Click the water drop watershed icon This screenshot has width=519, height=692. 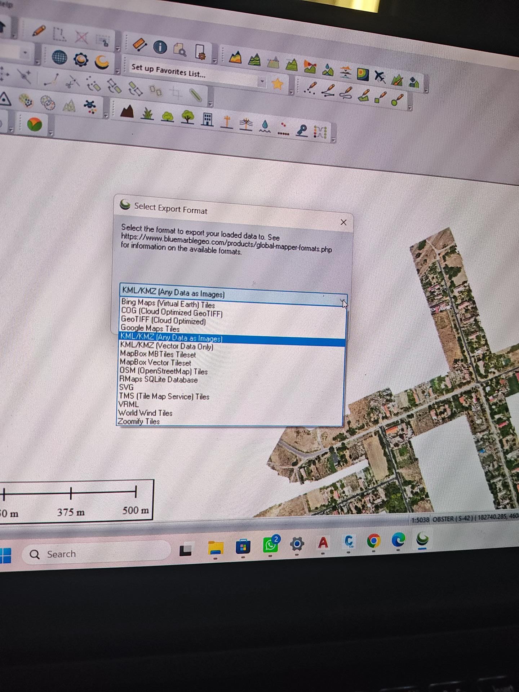click(328, 70)
